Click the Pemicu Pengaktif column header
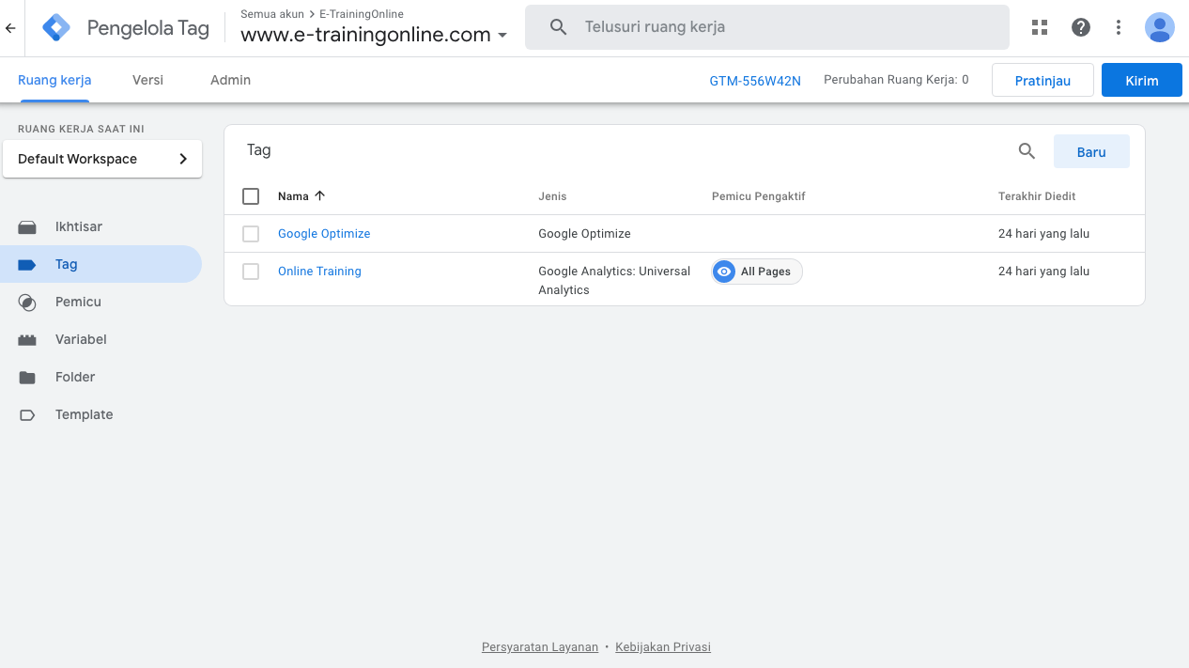Screen dimensions: 1189x668 pos(759,196)
